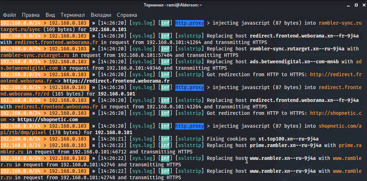Click the http.proxy tag on the rambler-sync.ru line
The width and height of the screenshot is (367, 181).
click(x=190, y=23)
